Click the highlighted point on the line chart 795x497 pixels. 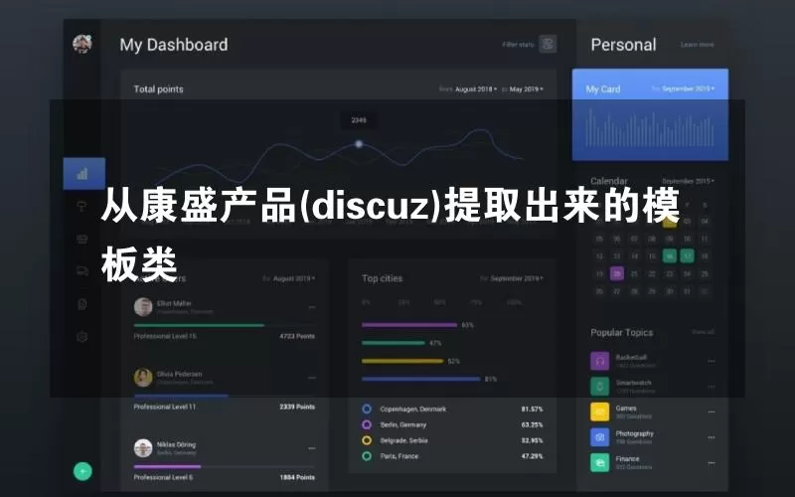359,144
